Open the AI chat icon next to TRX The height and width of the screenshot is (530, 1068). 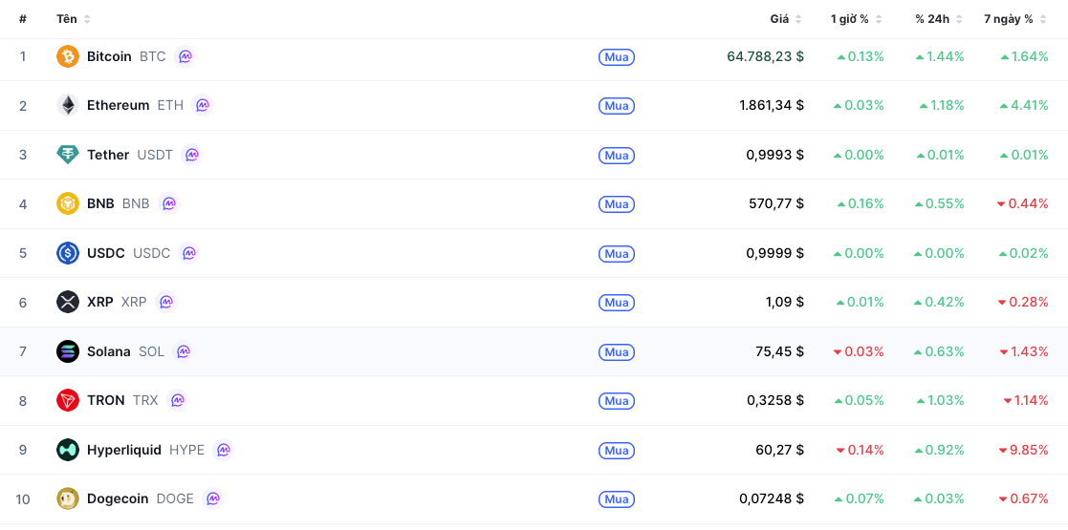pyautogui.click(x=177, y=401)
